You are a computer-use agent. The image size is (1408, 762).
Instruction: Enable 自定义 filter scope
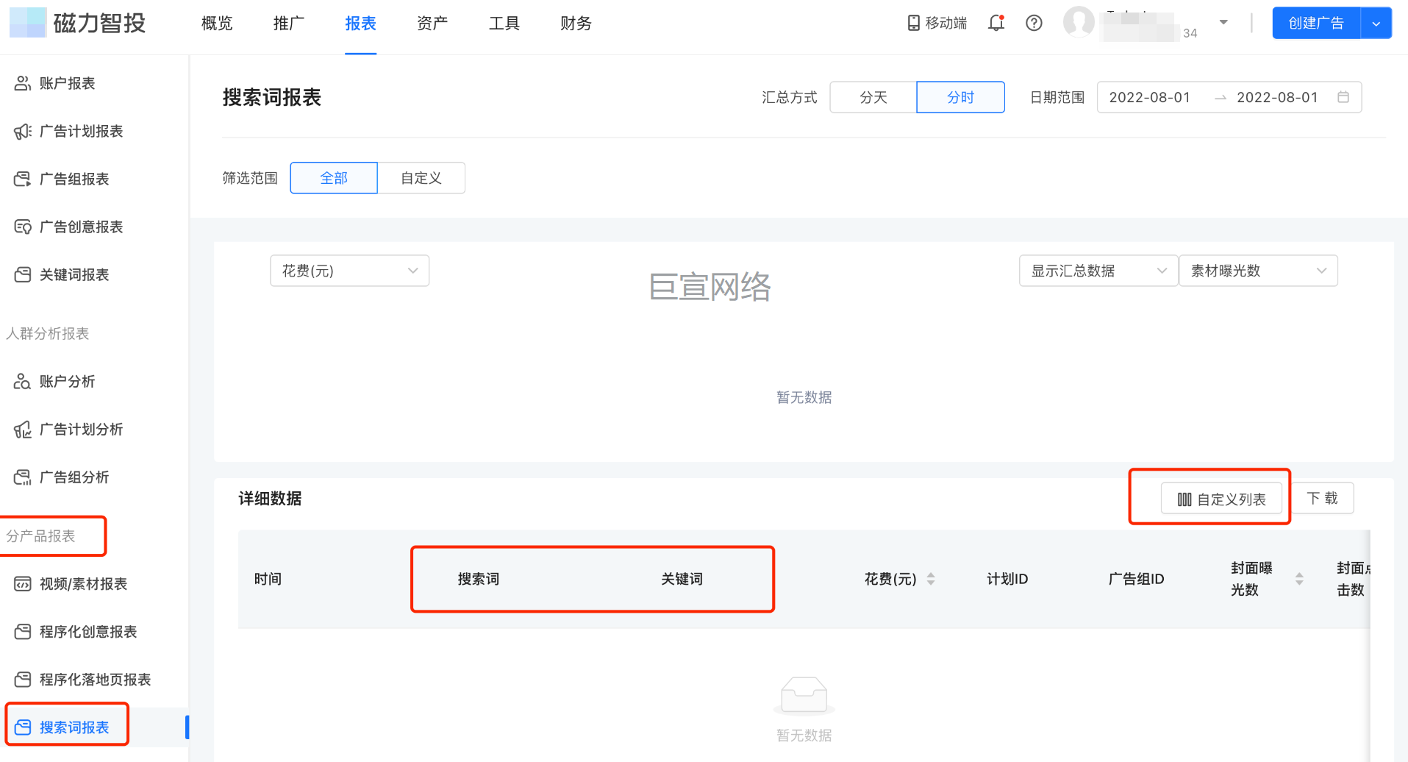pos(421,177)
